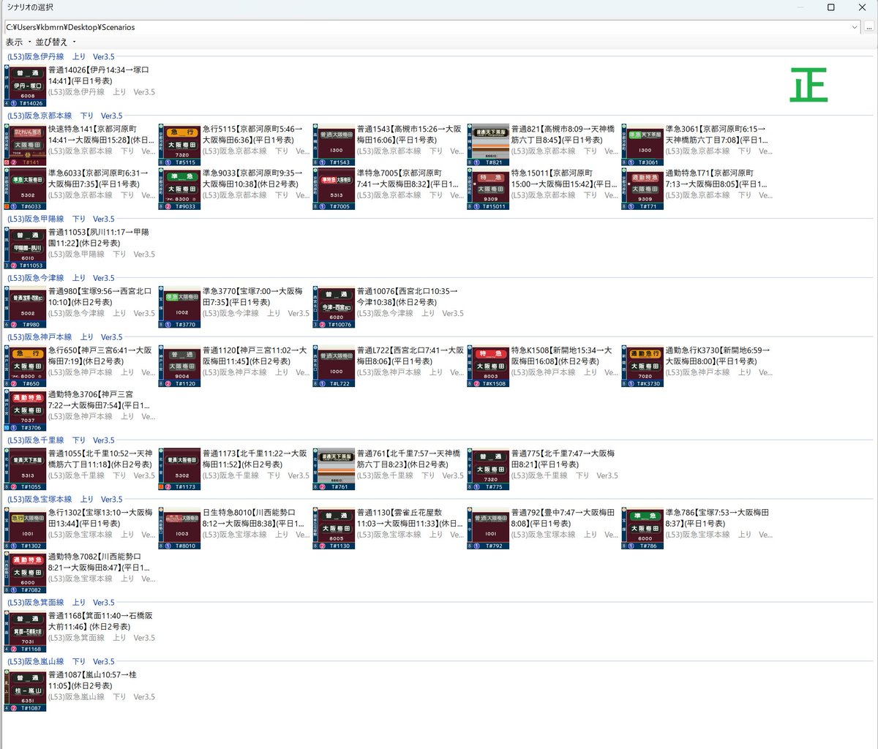The width and height of the screenshot is (878, 749).
Task: Select 通勤急行K3730 新開地6:59 scenario thumbnail
Action: pyautogui.click(x=642, y=366)
